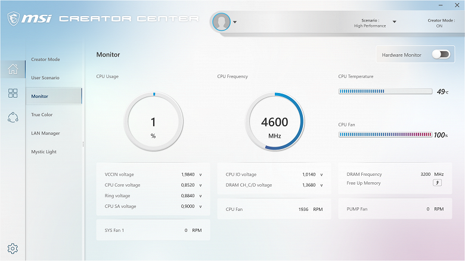Image resolution: width=465 pixels, height=261 pixels.
Task: Toggle the Hardware Monitor switch
Action: (441, 55)
